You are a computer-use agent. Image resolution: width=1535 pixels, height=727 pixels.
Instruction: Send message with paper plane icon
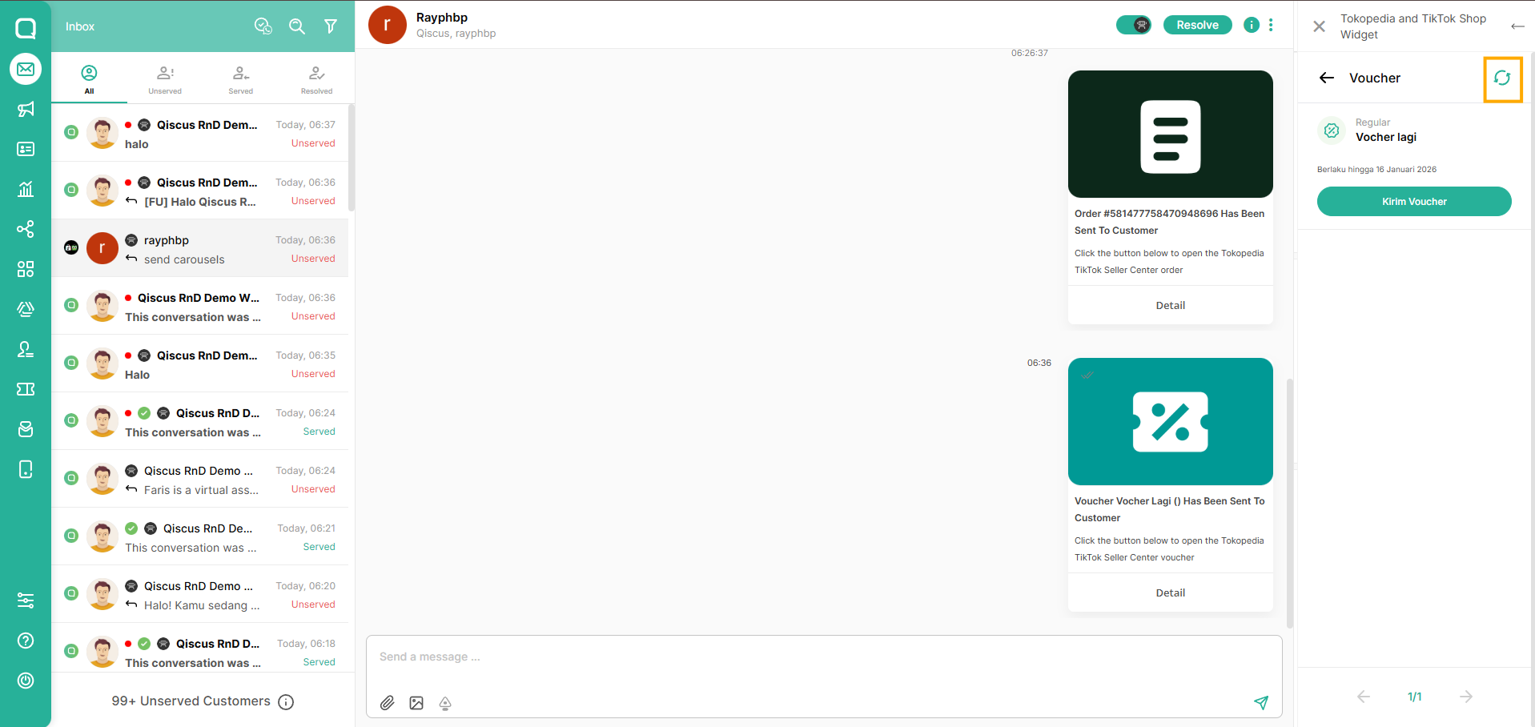[x=1260, y=702]
